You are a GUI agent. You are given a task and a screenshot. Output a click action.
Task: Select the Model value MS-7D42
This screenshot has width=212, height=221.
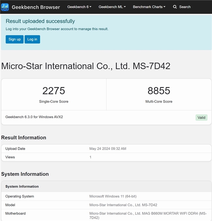pyautogui.click(x=123, y=205)
